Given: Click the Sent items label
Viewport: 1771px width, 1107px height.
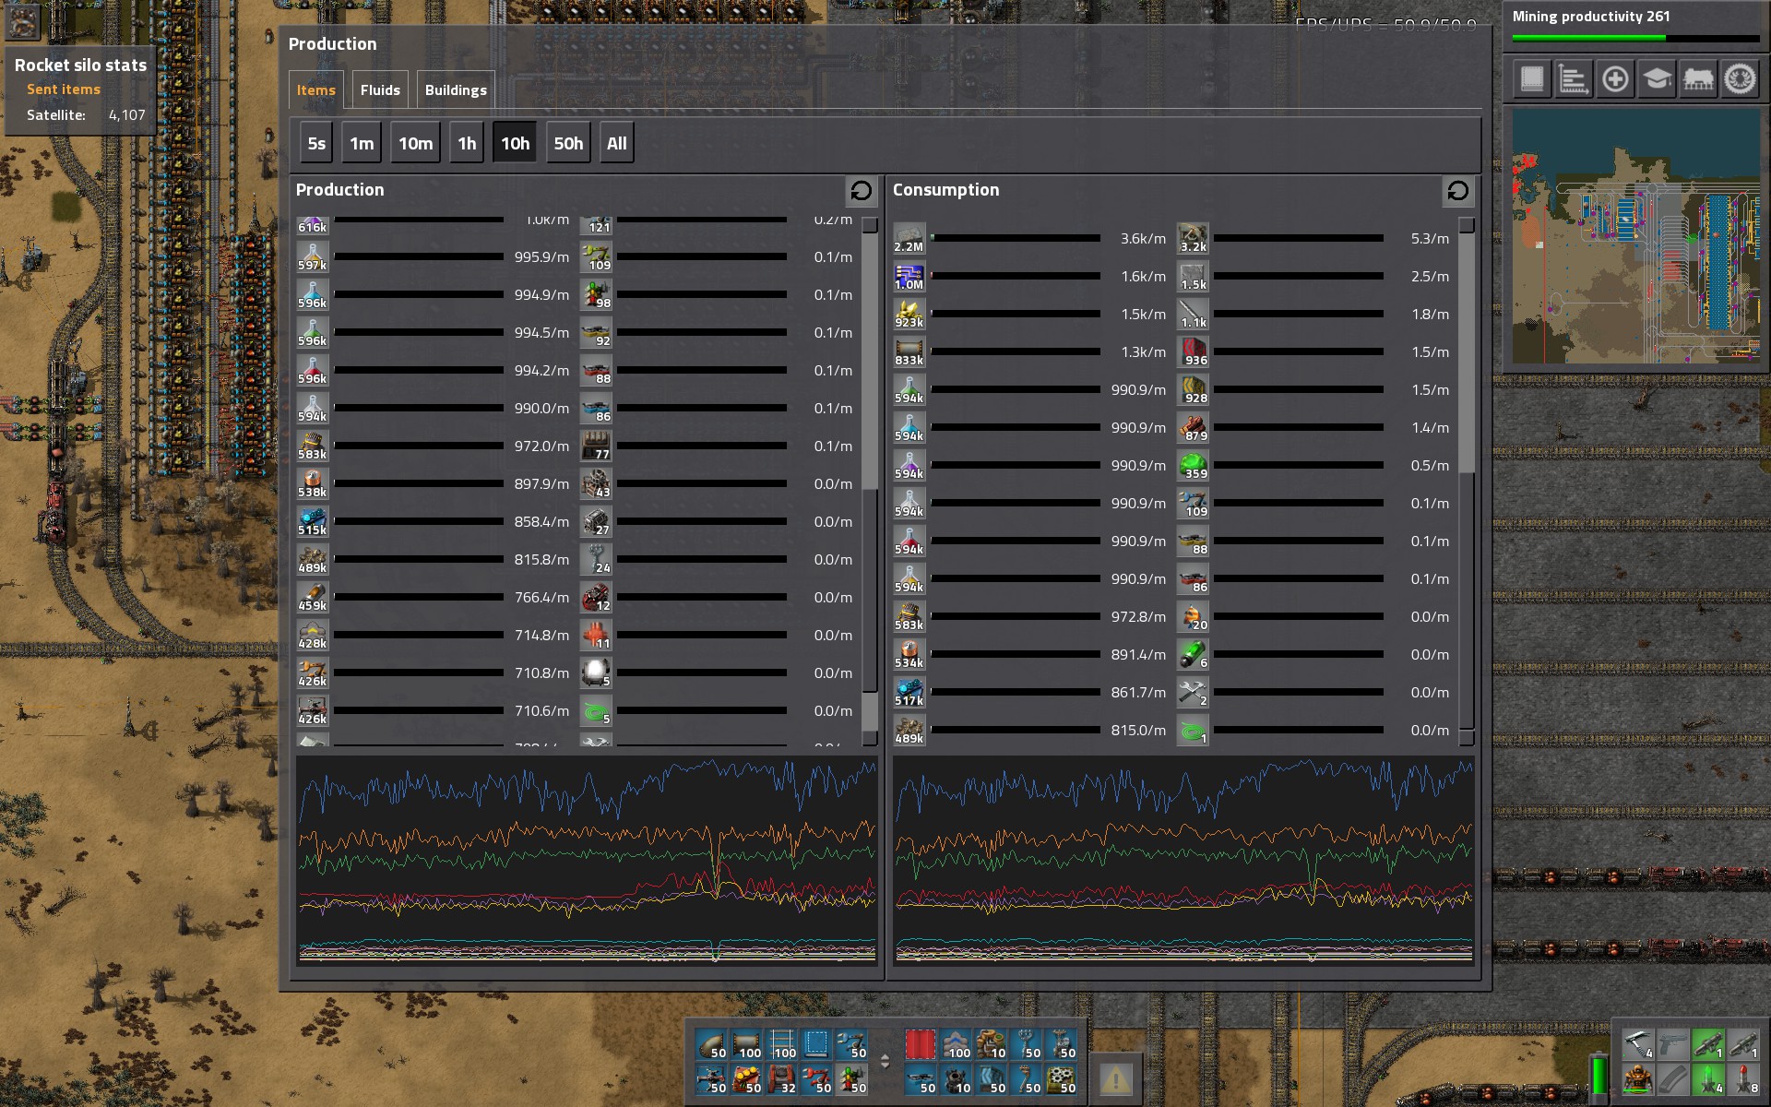Looking at the screenshot, I should click(64, 89).
